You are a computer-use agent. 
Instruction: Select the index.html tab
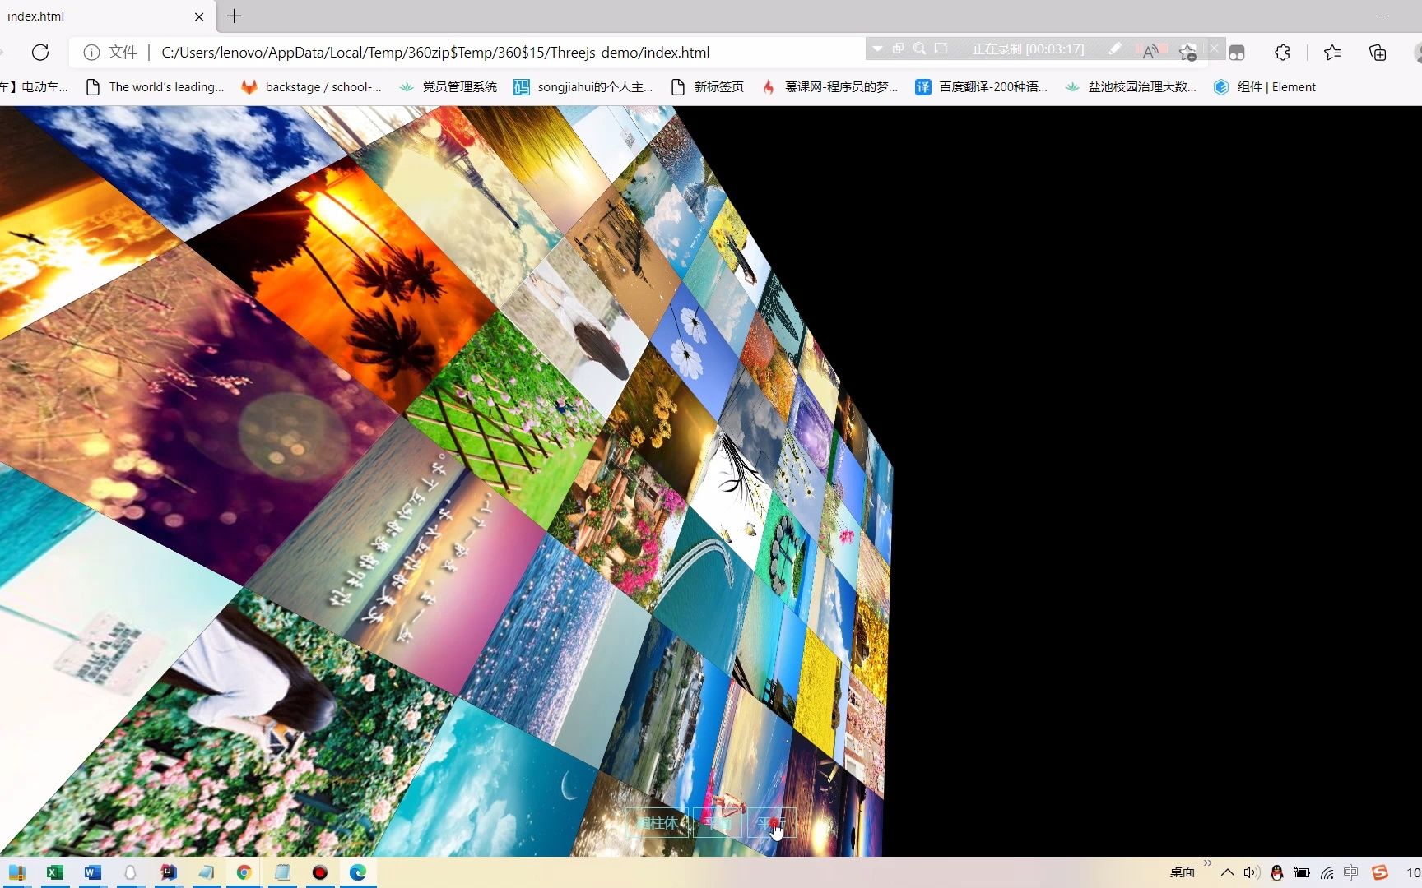[x=107, y=16]
